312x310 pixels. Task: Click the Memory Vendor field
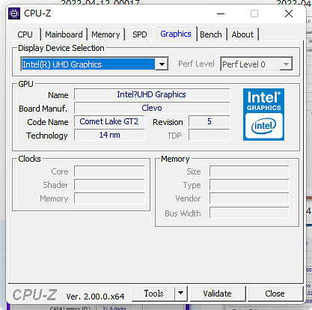tap(249, 198)
